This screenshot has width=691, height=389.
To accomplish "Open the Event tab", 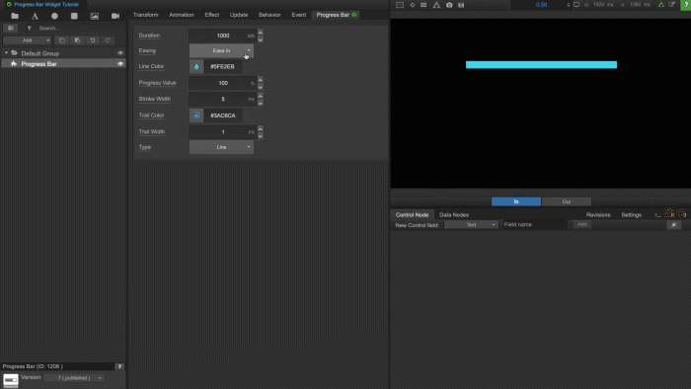I will coord(299,15).
